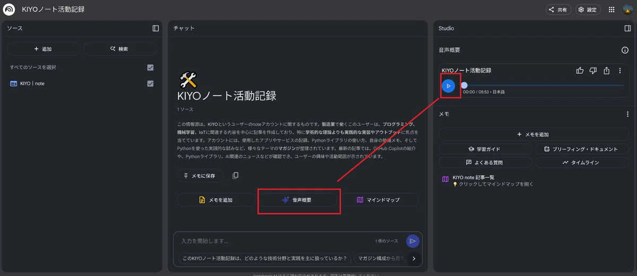Image resolution: width=637 pixels, height=276 pixels.
Task: Collapse the Sources panel with its icon
Action: 156,28
